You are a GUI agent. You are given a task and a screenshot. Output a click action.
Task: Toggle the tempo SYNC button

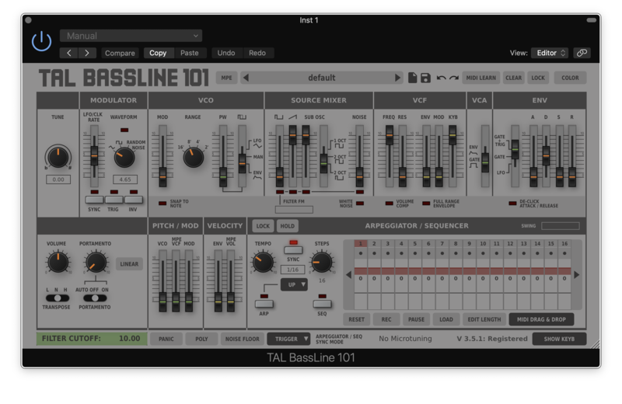(293, 250)
